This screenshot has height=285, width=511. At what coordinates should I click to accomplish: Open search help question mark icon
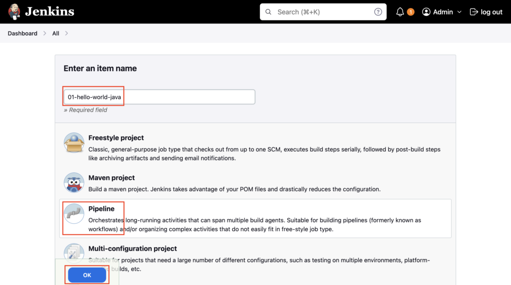(x=378, y=12)
